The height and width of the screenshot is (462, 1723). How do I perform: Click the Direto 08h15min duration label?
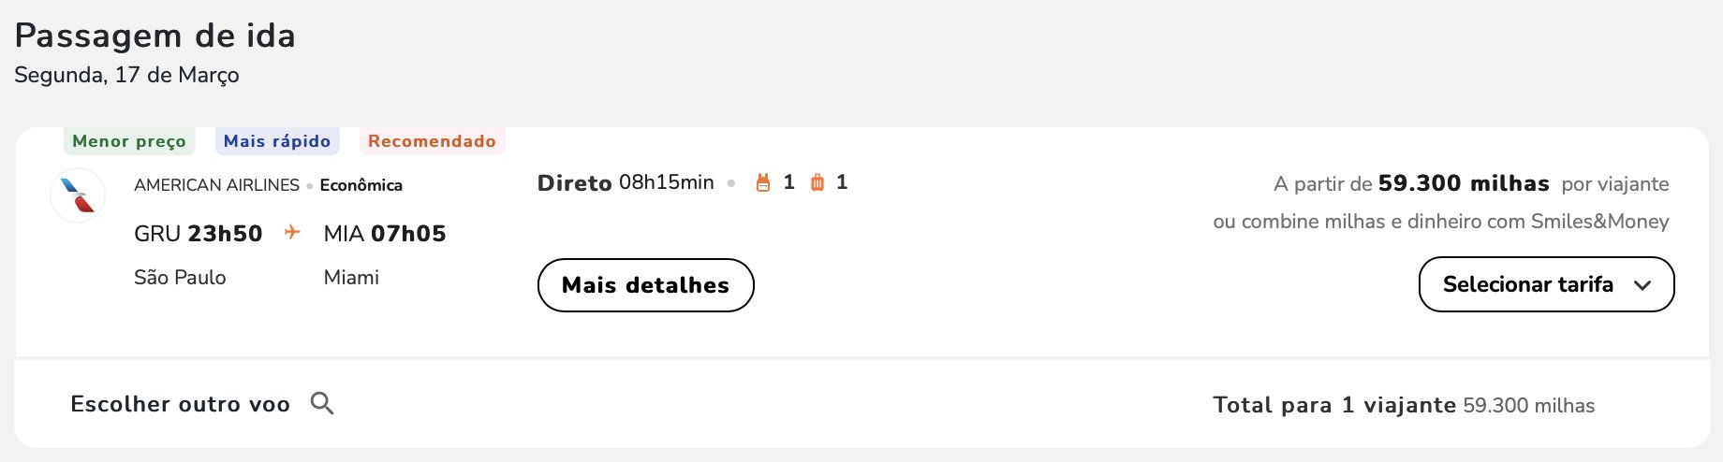tap(626, 182)
